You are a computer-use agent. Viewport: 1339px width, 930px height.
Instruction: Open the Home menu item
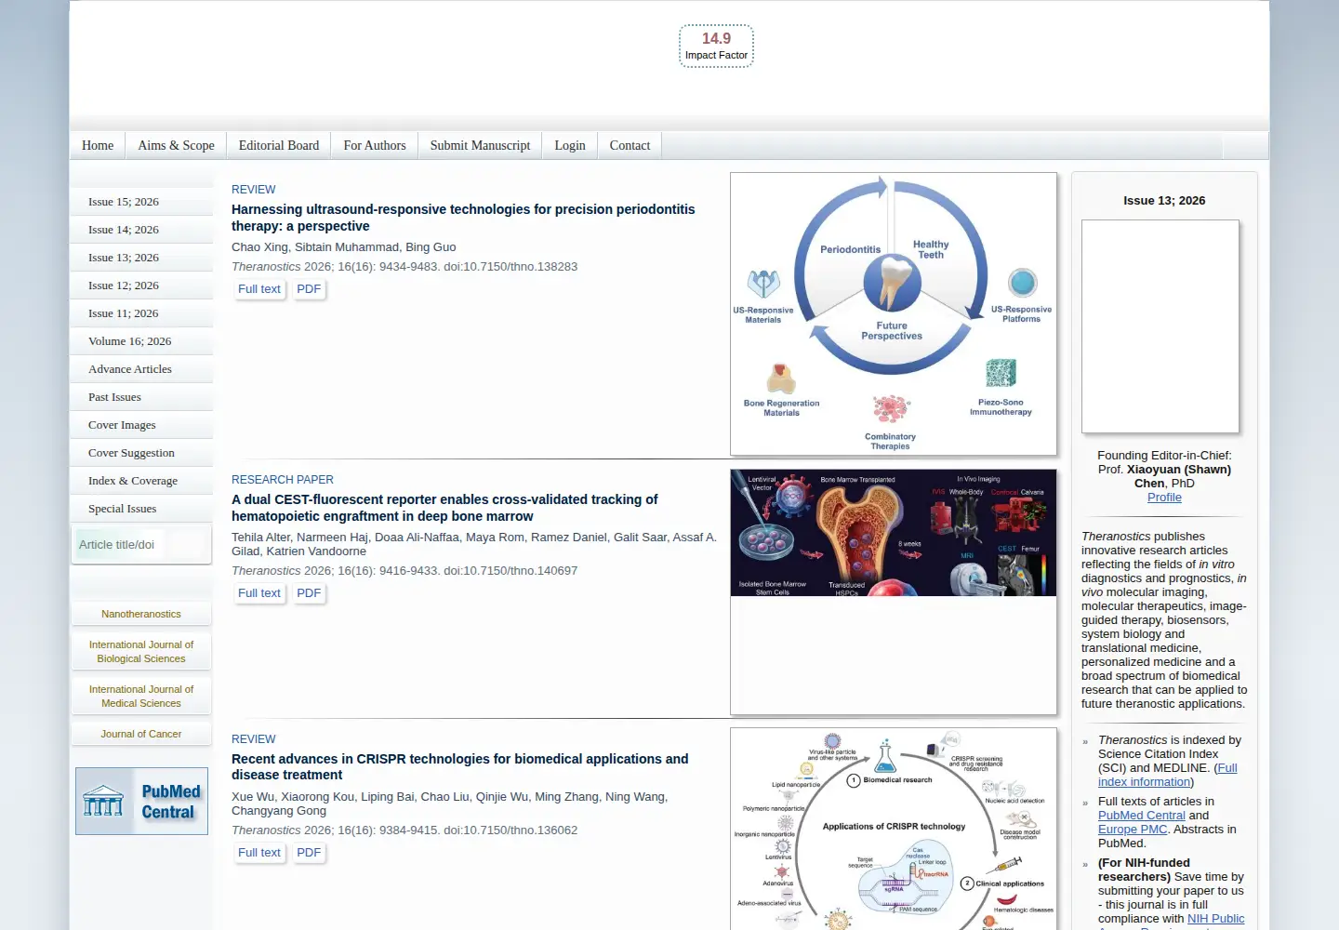coord(98,145)
